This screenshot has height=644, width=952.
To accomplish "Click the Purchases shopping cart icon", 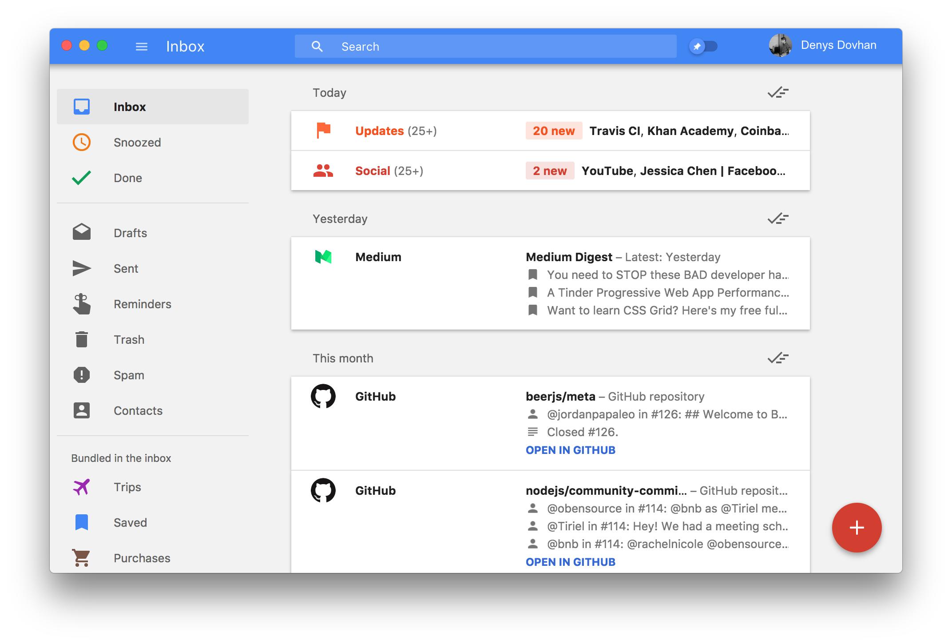I will click(x=82, y=558).
